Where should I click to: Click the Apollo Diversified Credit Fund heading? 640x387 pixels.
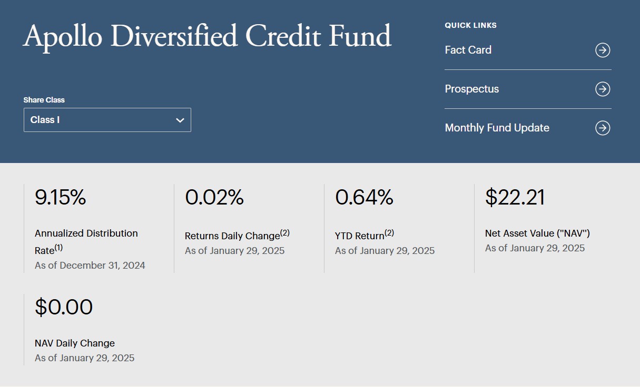click(x=207, y=37)
